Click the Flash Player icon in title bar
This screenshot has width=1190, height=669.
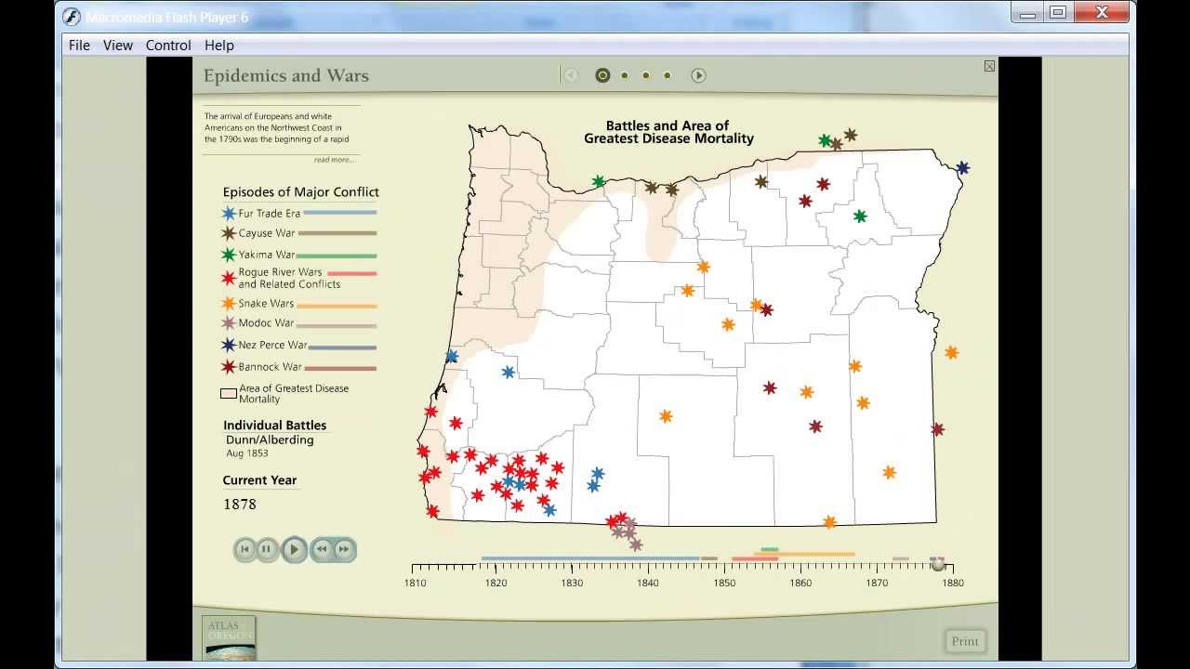(x=72, y=17)
